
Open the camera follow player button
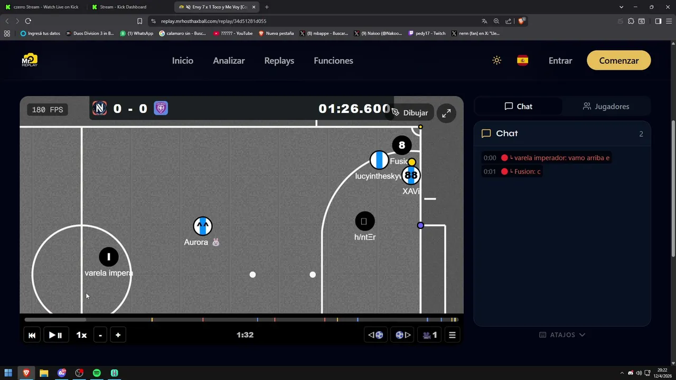pyautogui.click(x=430, y=335)
